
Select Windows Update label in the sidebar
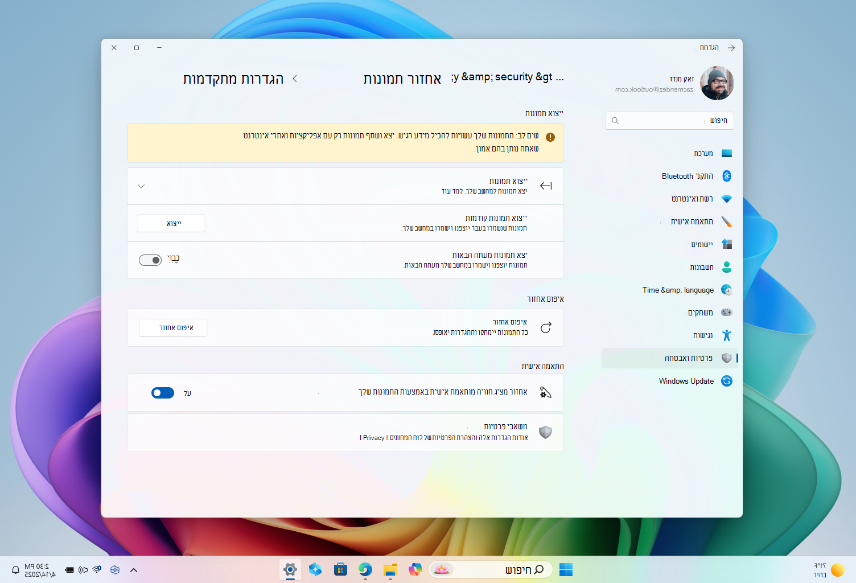pos(686,381)
